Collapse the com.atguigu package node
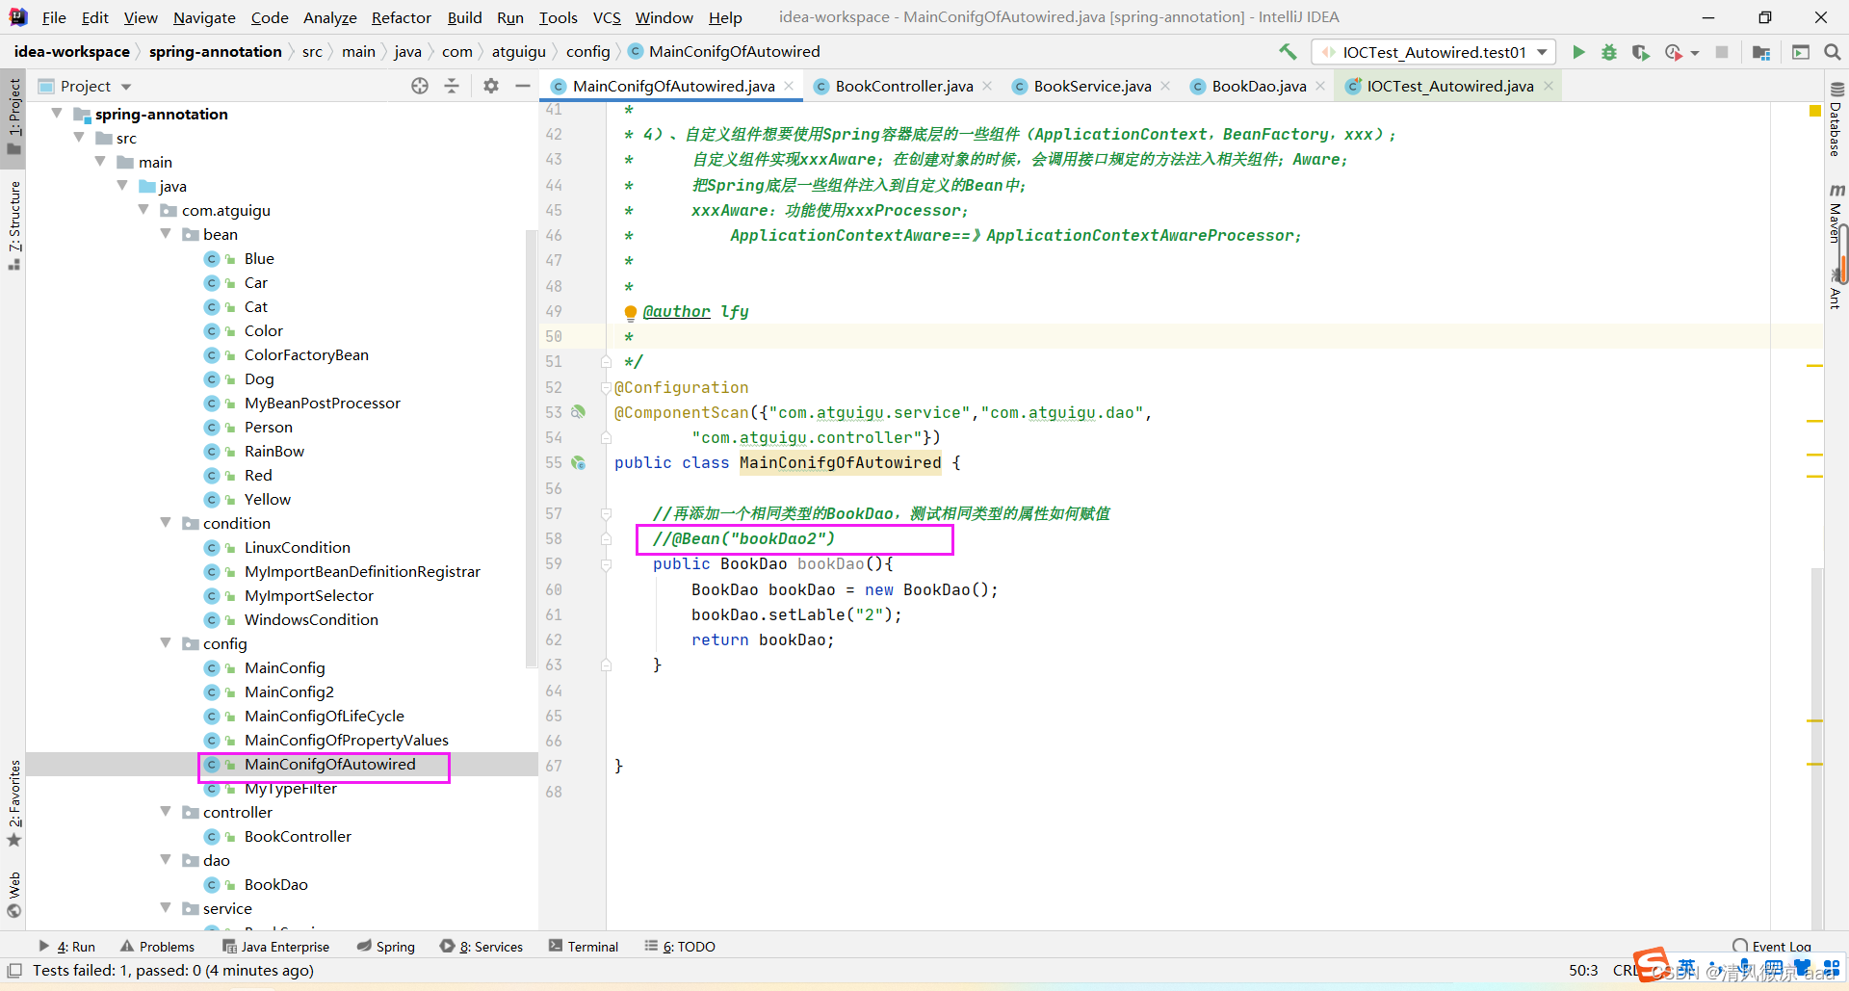This screenshot has width=1849, height=991. point(143,210)
